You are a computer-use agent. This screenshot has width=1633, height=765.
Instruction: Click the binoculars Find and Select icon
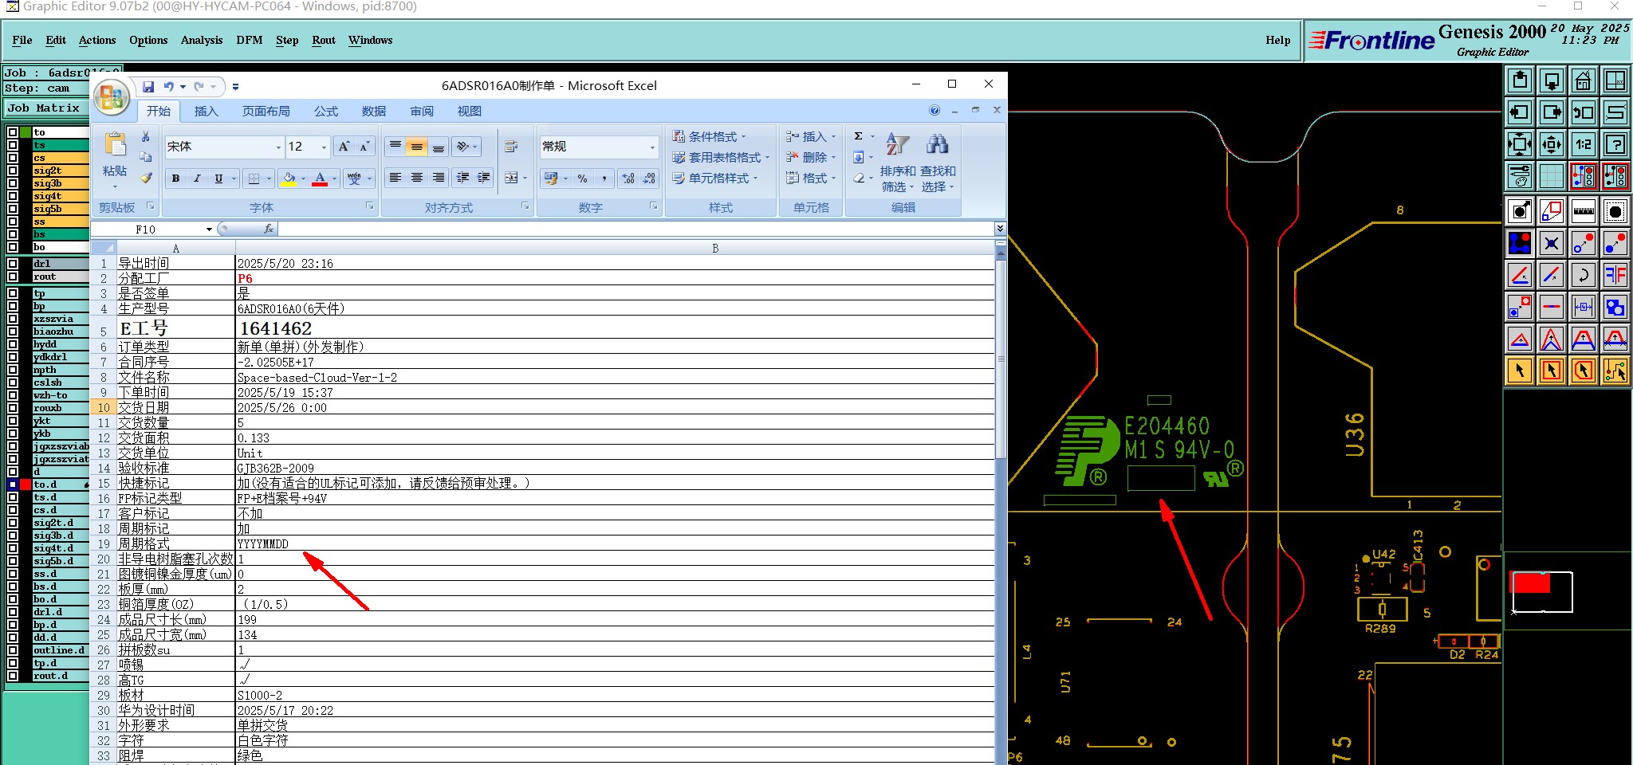tap(937, 144)
